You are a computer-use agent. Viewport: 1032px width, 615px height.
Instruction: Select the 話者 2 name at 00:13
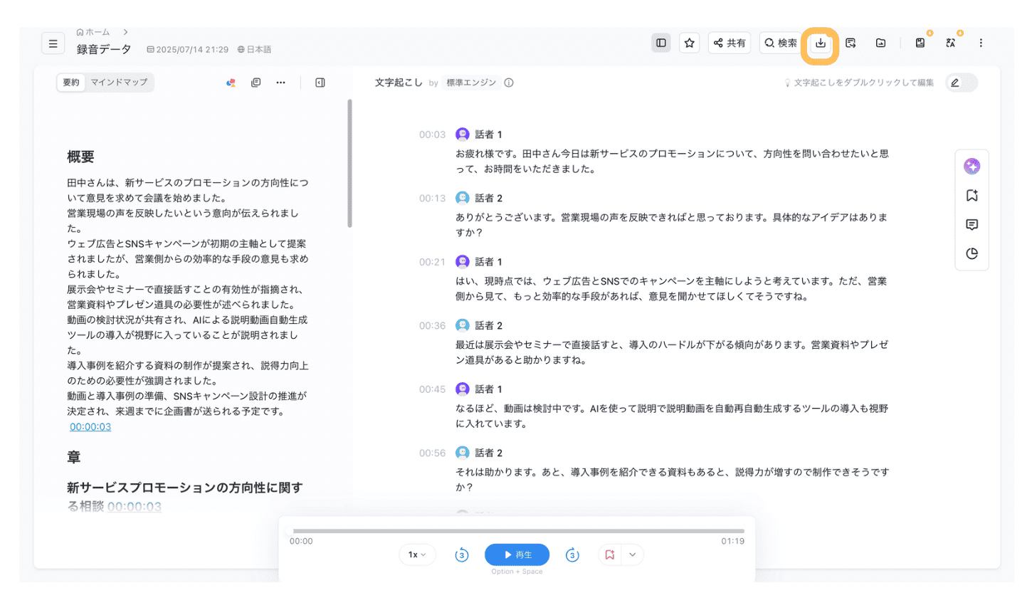pyautogui.click(x=489, y=199)
